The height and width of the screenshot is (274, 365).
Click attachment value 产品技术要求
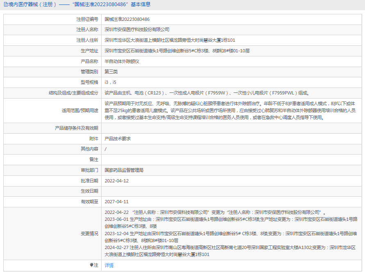tap(118, 139)
